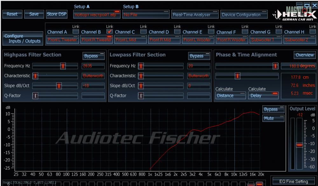Open the EQ Fine Setting panel
The image size is (318, 186).
click(x=294, y=182)
